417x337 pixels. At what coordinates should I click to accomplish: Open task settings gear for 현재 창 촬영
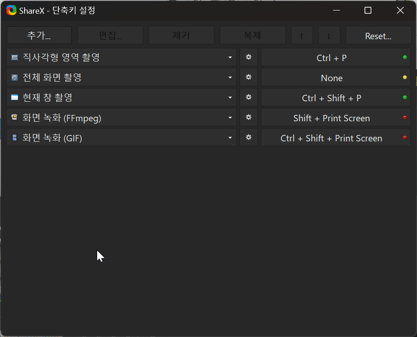[x=249, y=97]
